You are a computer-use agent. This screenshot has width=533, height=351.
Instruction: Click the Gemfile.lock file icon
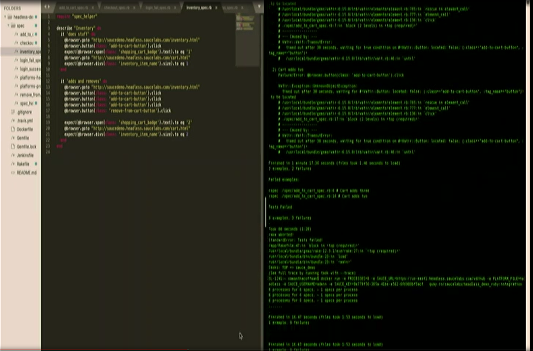[x=13, y=146]
